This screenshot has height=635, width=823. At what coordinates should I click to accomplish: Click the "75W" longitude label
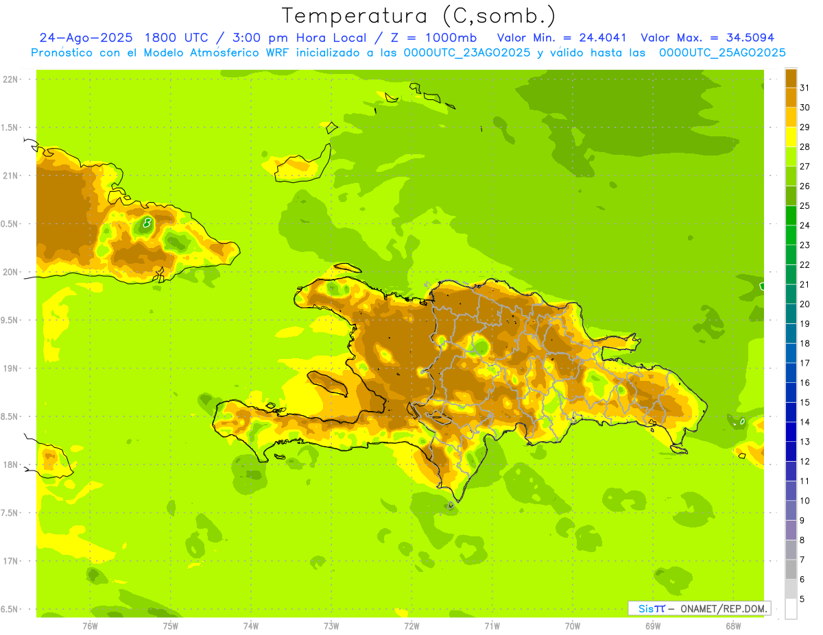[x=171, y=625]
